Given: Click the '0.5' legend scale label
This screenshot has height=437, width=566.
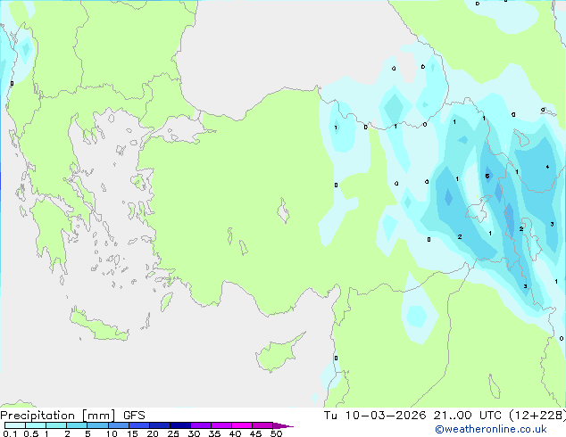Looking at the screenshot, I should (30, 433).
